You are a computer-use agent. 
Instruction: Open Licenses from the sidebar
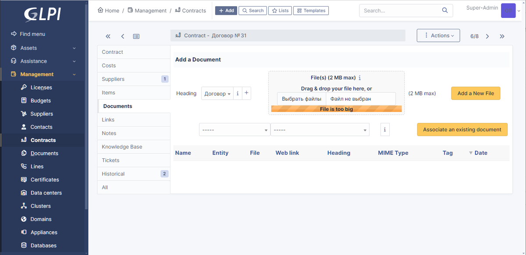41,87
